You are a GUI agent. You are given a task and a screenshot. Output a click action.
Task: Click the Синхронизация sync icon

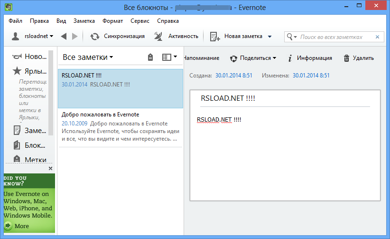[x=94, y=37]
